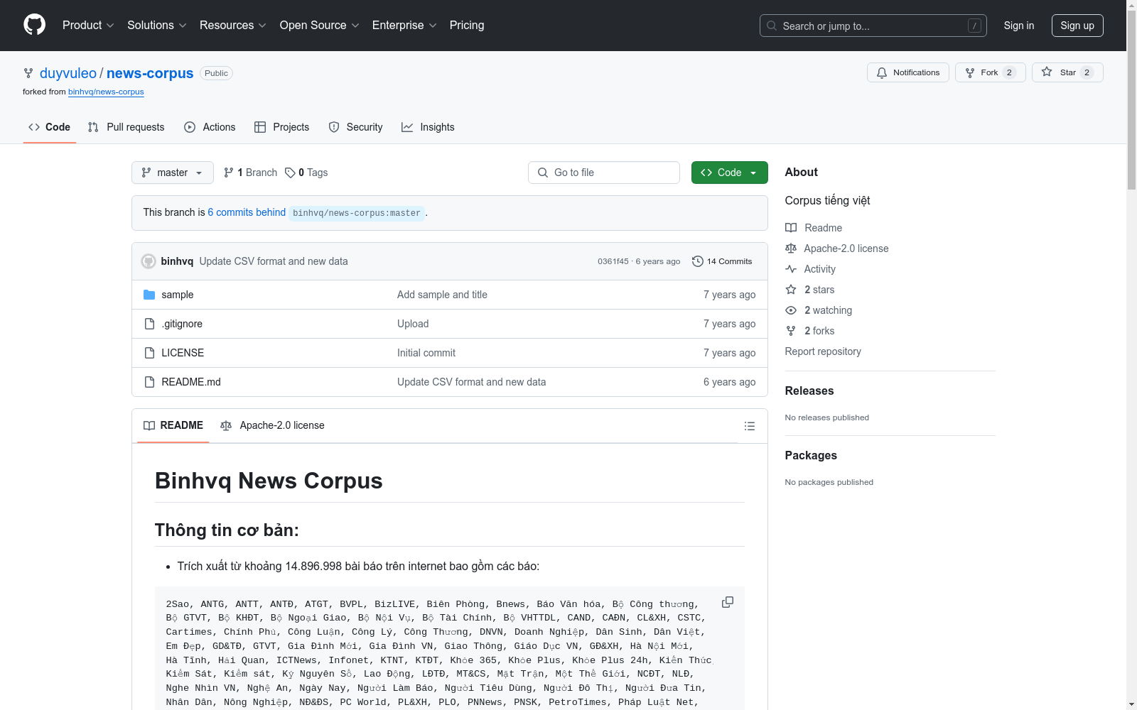
Task: Click the binhvq avatar icon
Action: pyautogui.click(x=149, y=261)
